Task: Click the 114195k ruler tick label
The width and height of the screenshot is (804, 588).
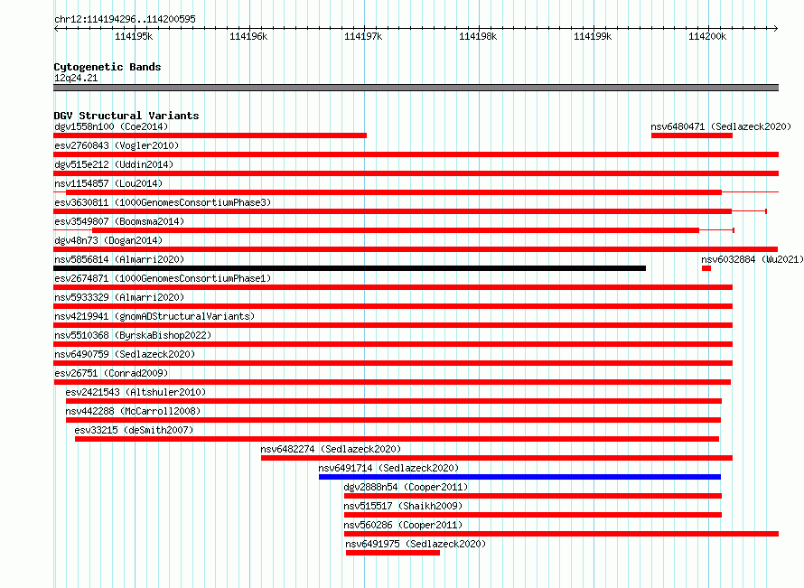Action: pyautogui.click(x=134, y=36)
